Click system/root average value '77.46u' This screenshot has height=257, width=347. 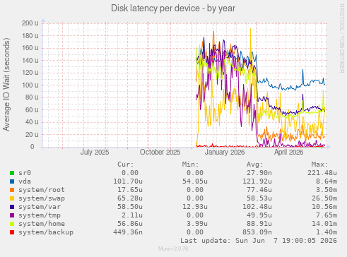pyautogui.click(x=259, y=190)
